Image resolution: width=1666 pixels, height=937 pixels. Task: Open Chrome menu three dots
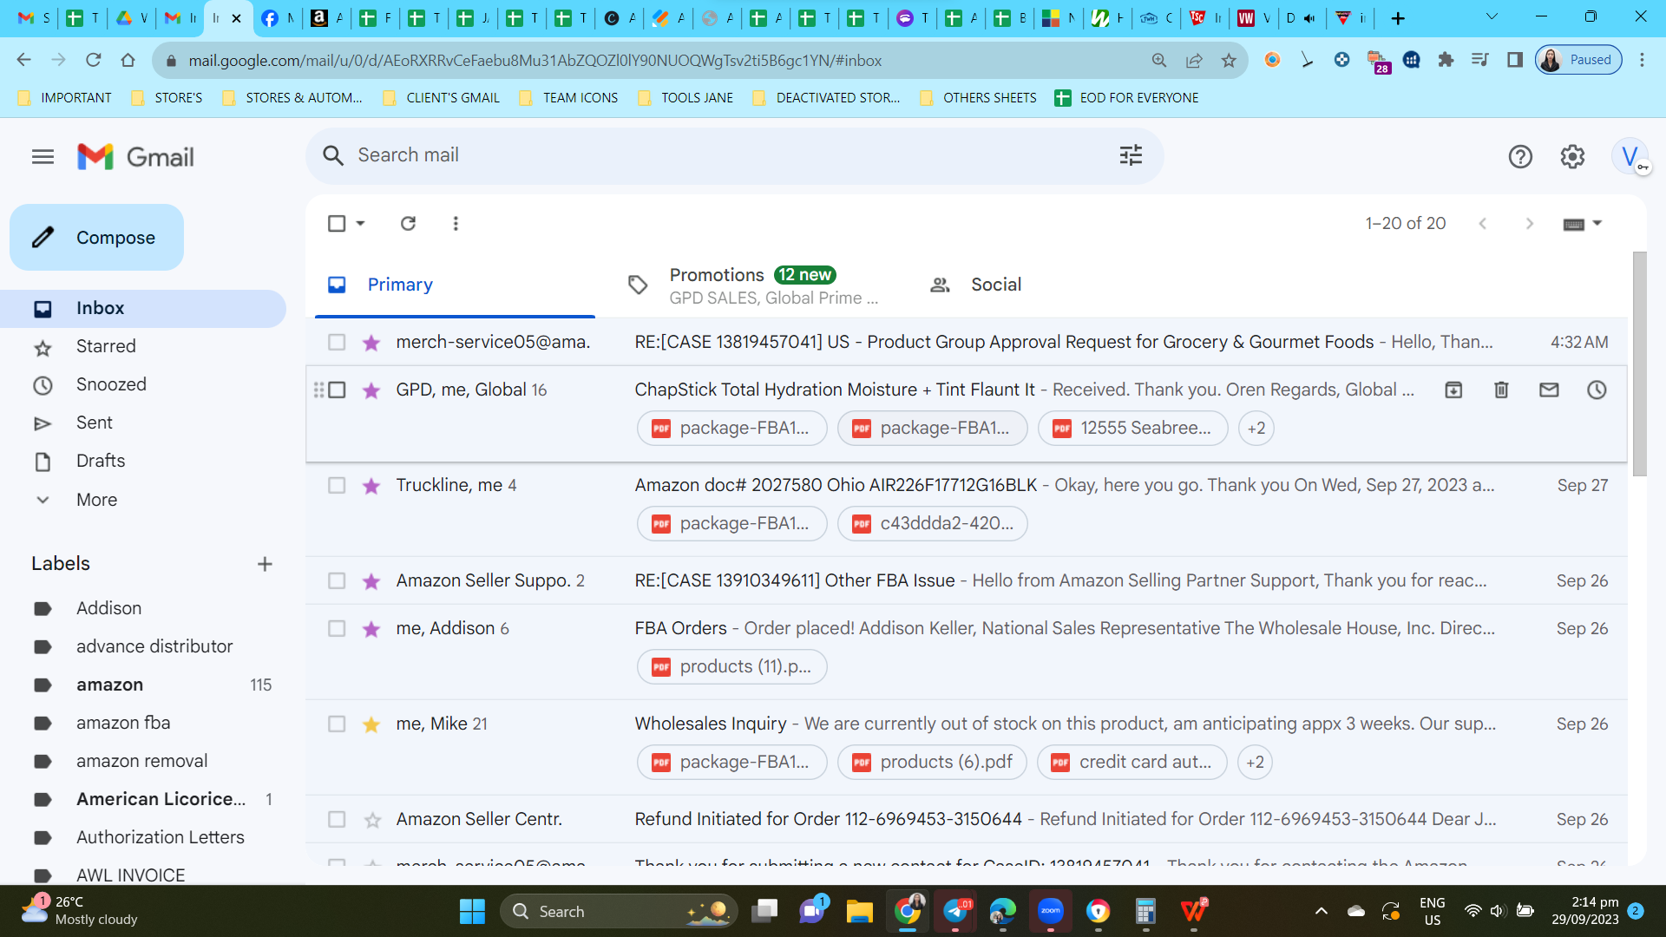click(x=1642, y=60)
